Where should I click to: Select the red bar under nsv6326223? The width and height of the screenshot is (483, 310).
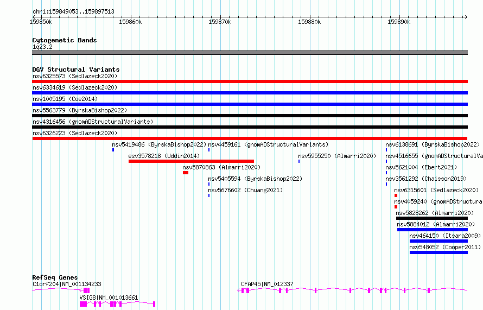tap(250, 138)
